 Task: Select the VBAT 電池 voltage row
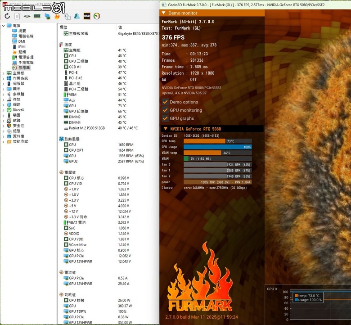pos(108,222)
